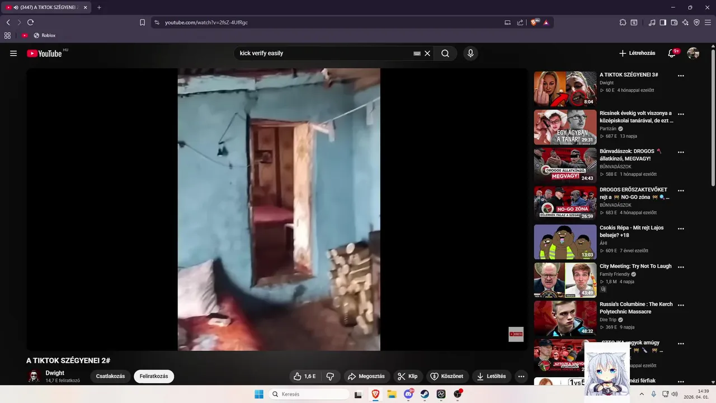Open Brave VPN shield icon

click(696, 22)
